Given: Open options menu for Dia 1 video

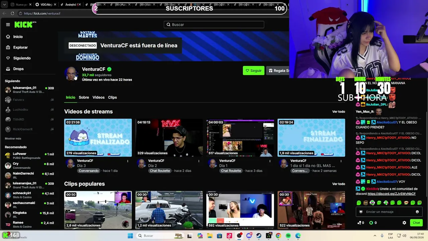Looking at the screenshot, I should [x=270, y=161].
